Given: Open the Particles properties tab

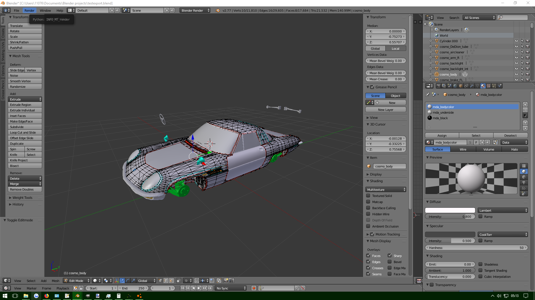Looking at the screenshot, I should point(494,86).
